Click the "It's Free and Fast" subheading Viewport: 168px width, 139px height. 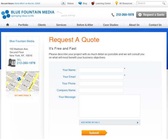(x=62, y=49)
